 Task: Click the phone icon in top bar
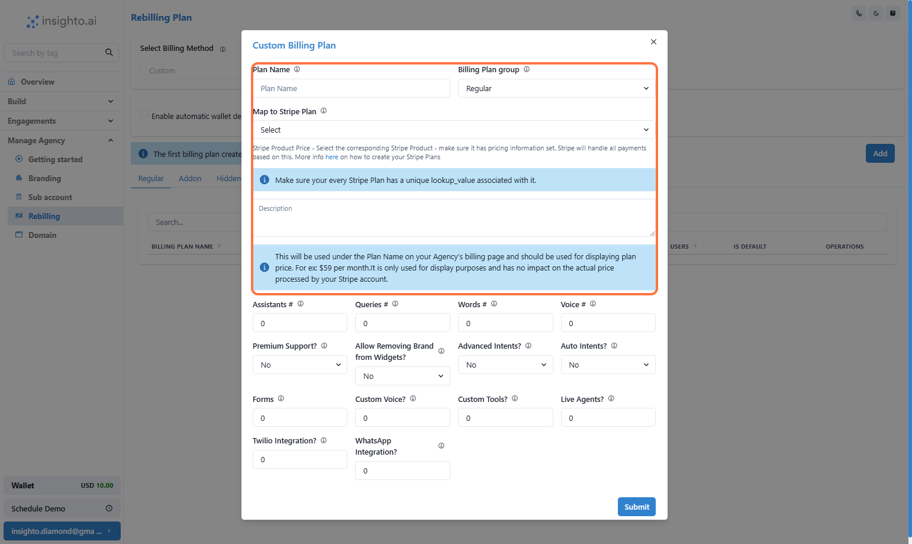tap(859, 13)
